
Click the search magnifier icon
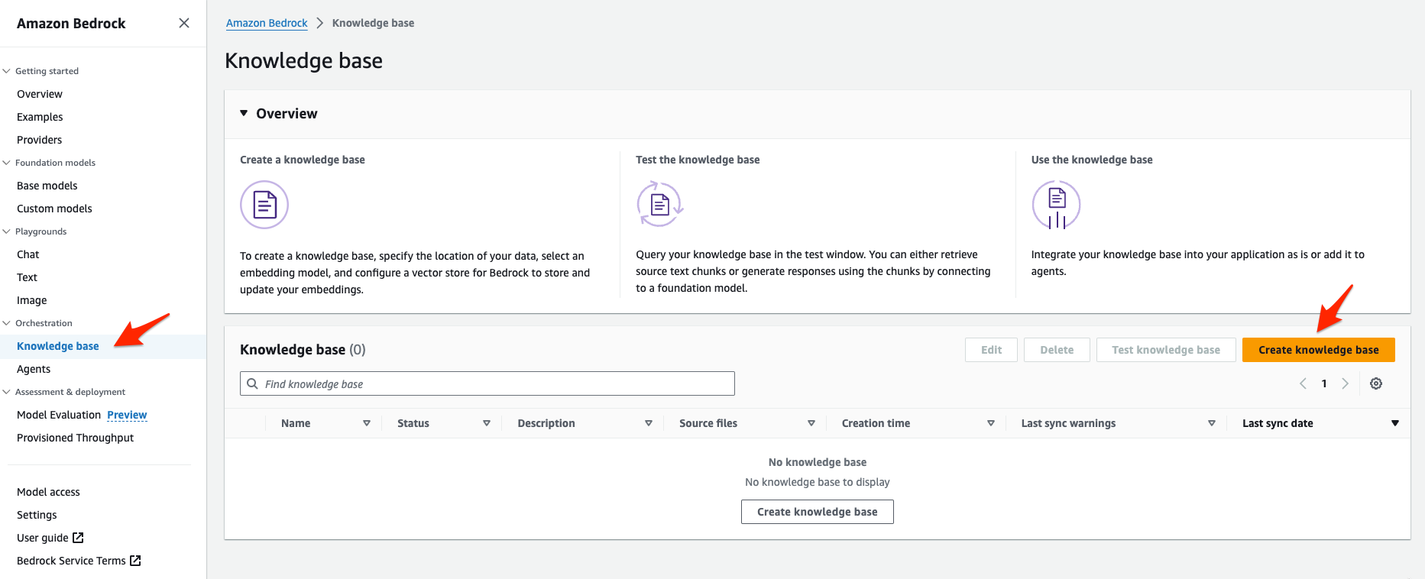coord(252,383)
